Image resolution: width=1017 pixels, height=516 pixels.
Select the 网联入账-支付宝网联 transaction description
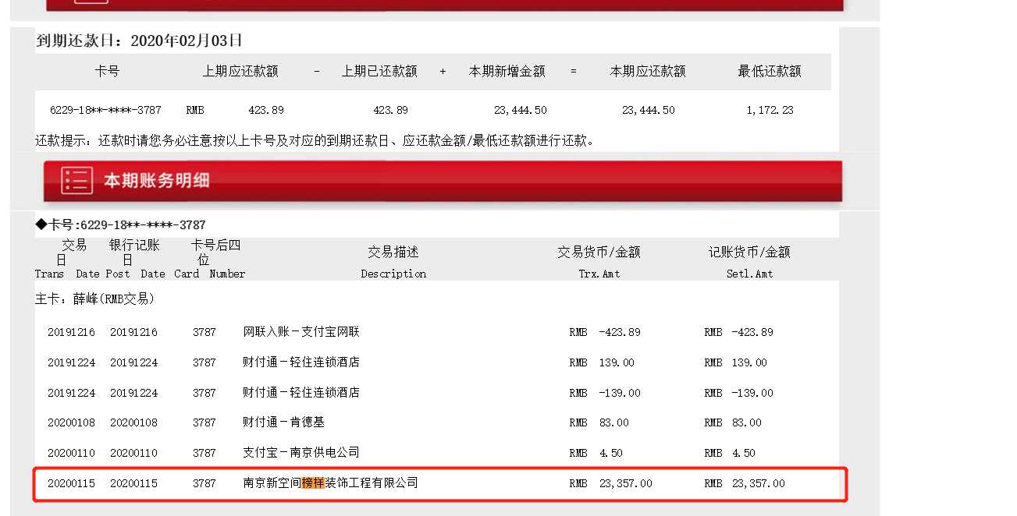pos(301,332)
